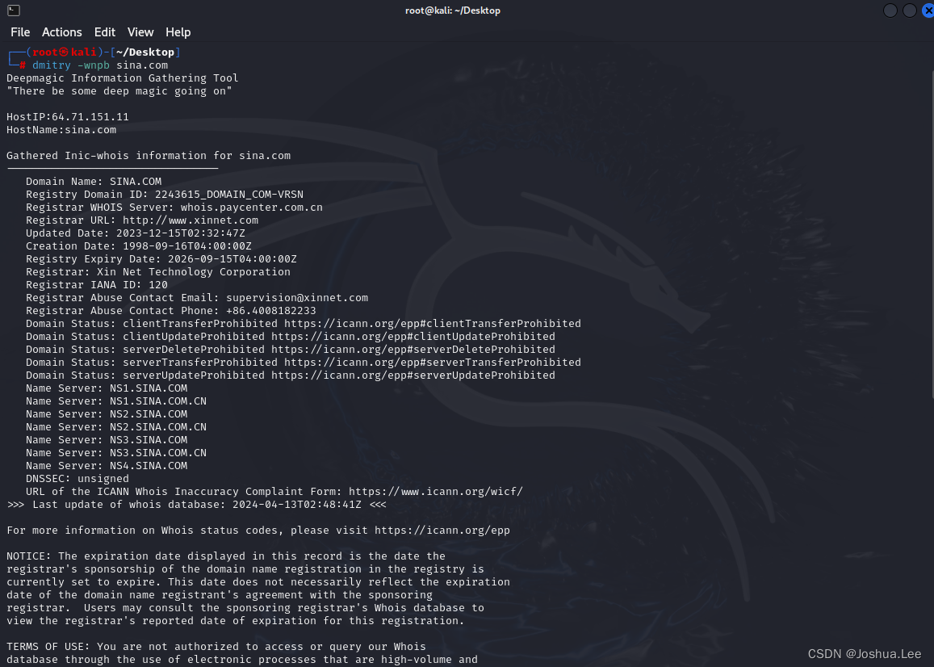
Task: Open the File menu
Action: (x=20, y=32)
